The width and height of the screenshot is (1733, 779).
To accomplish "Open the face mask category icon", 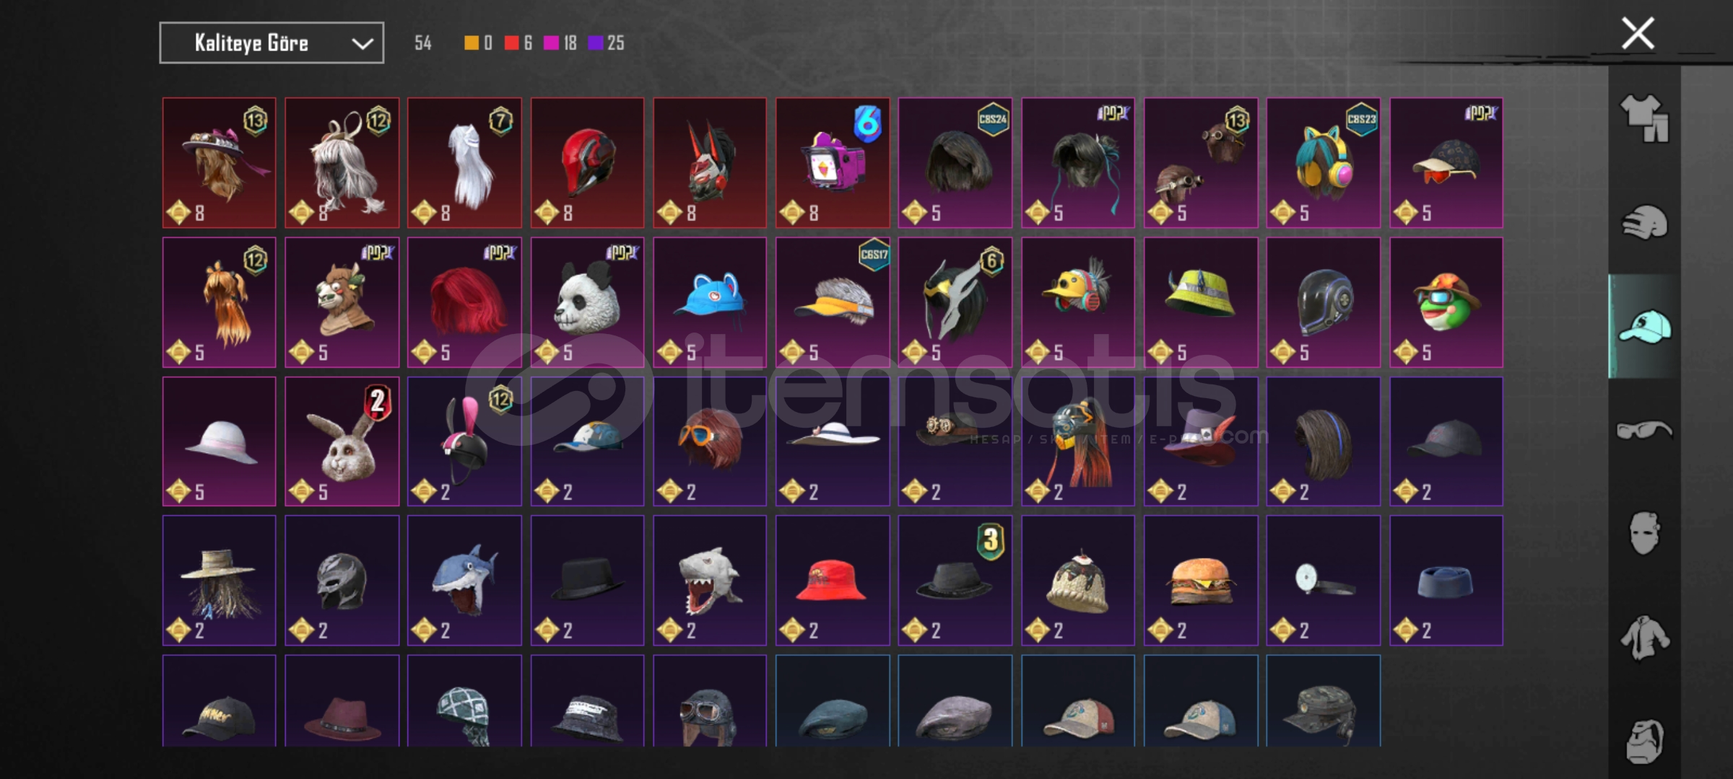I will tap(1644, 533).
